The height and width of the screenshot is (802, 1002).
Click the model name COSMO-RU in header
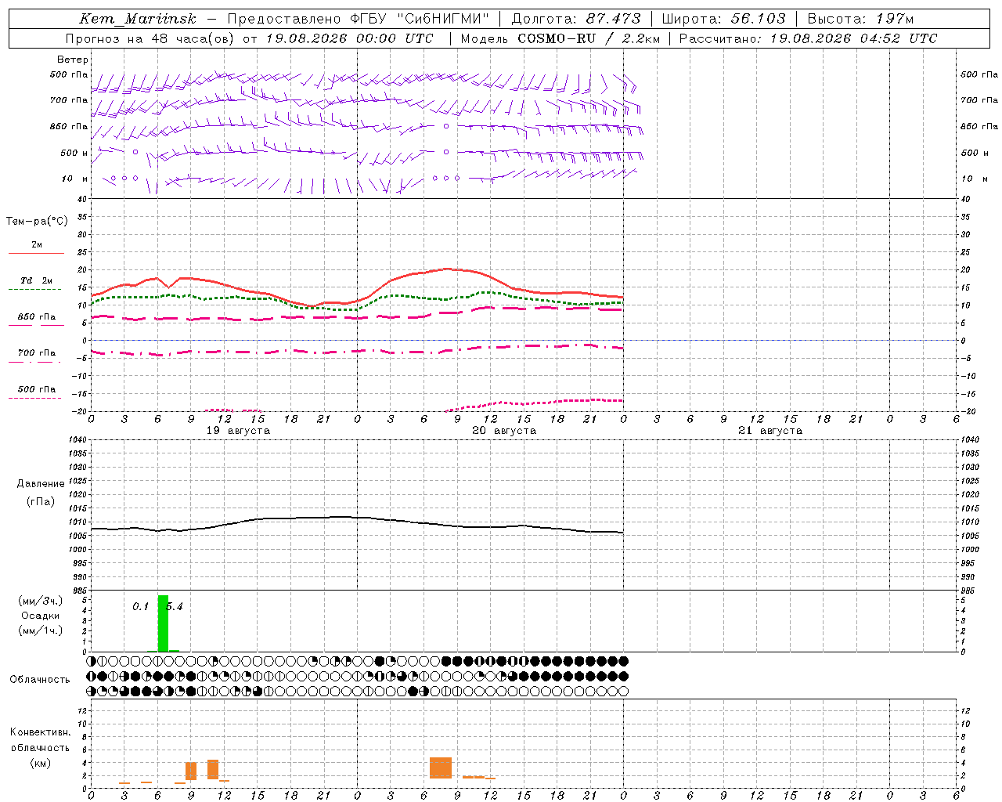[x=559, y=38]
